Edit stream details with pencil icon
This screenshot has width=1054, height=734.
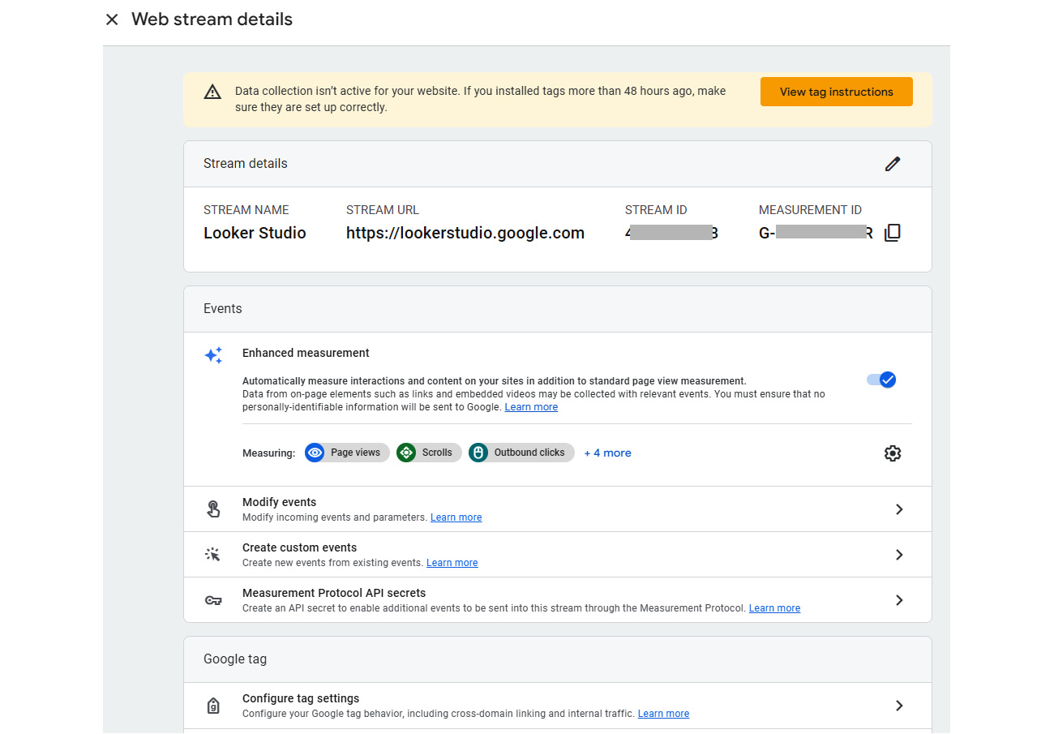pos(893,164)
